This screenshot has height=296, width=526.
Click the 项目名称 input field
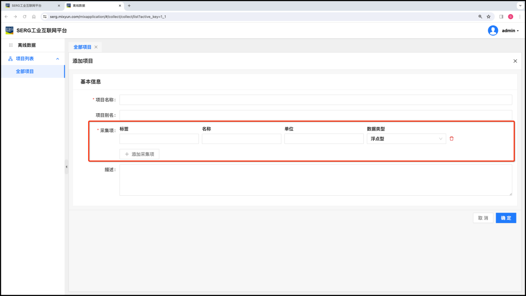click(316, 100)
